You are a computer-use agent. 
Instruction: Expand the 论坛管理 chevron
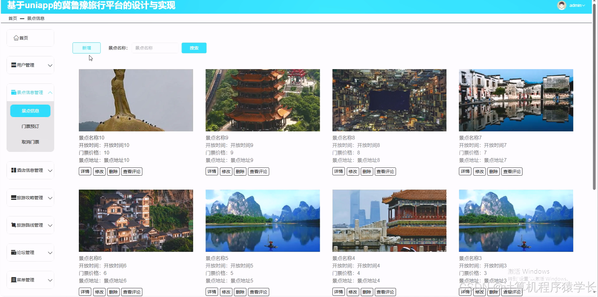click(50, 253)
